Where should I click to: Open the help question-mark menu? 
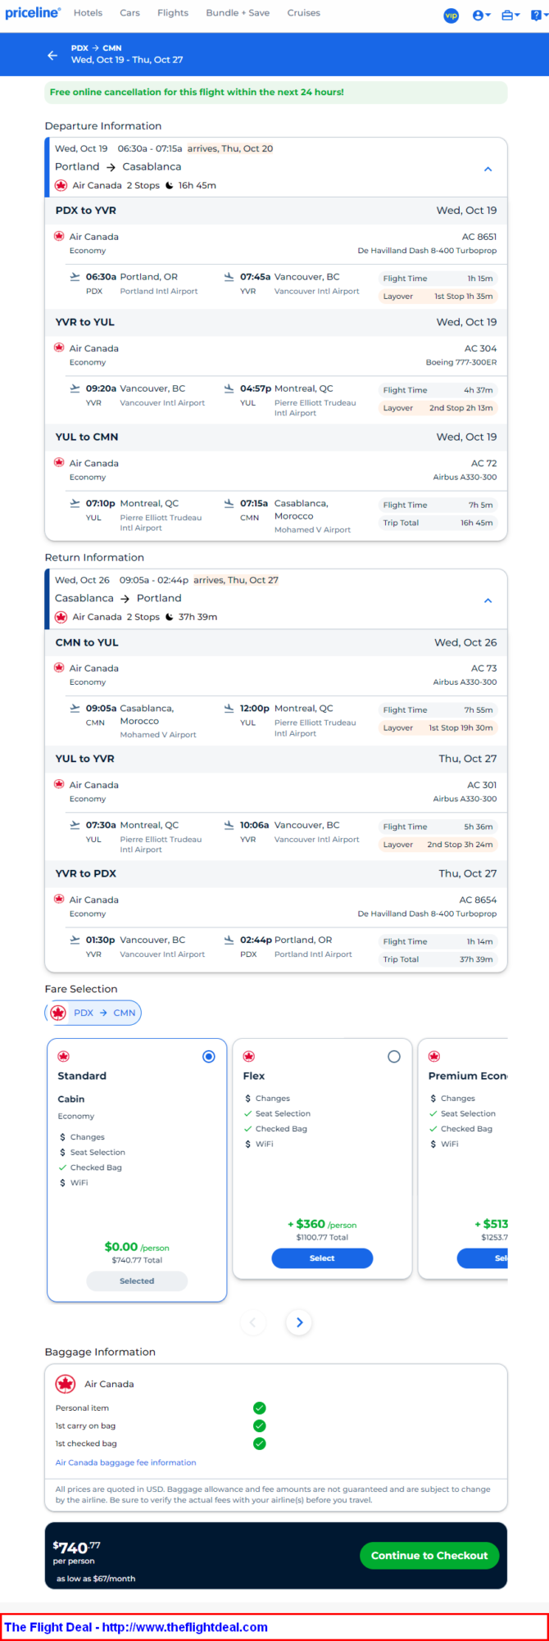(x=538, y=16)
